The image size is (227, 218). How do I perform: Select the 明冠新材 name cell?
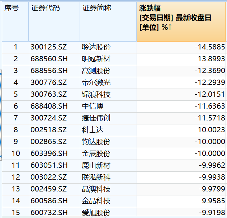[96, 59]
